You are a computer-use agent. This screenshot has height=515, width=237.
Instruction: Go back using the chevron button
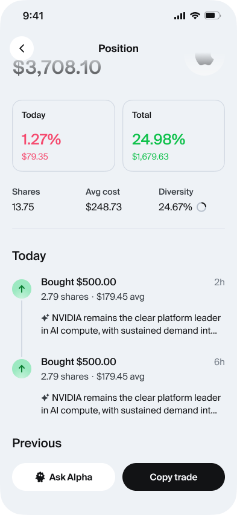[x=22, y=48]
